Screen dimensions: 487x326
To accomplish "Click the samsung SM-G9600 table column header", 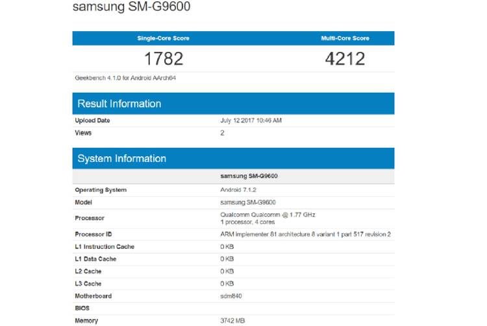I will click(251, 176).
